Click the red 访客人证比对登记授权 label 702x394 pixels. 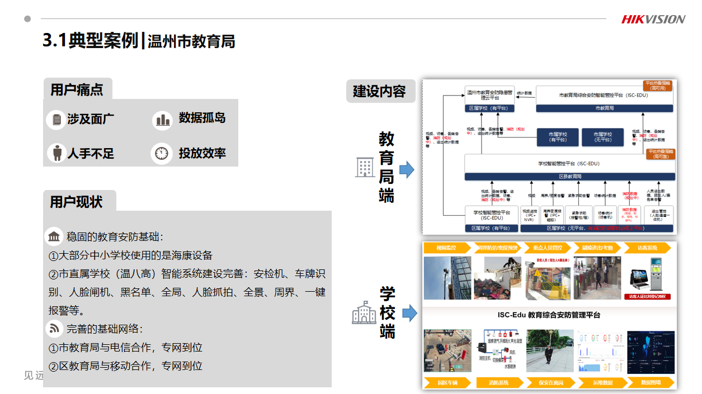point(648,297)
